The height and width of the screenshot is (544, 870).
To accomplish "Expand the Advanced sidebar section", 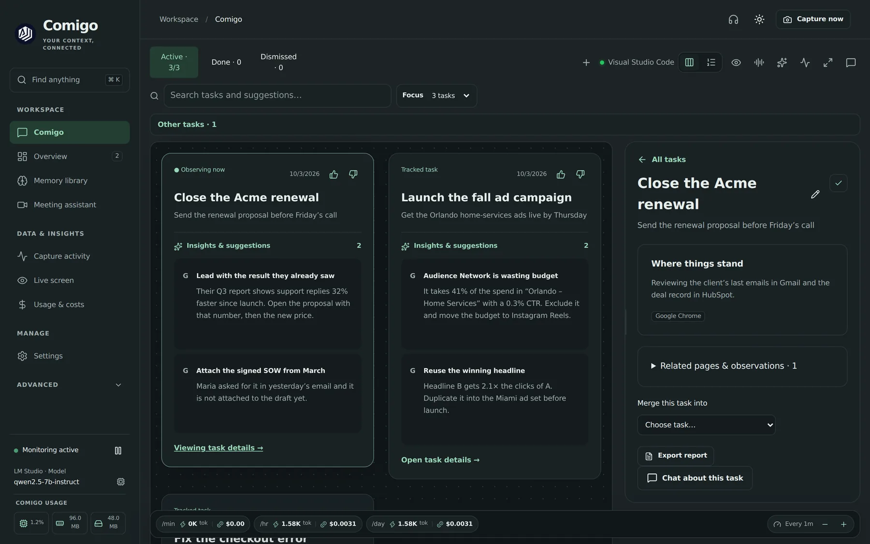I will tap(70, 385).
